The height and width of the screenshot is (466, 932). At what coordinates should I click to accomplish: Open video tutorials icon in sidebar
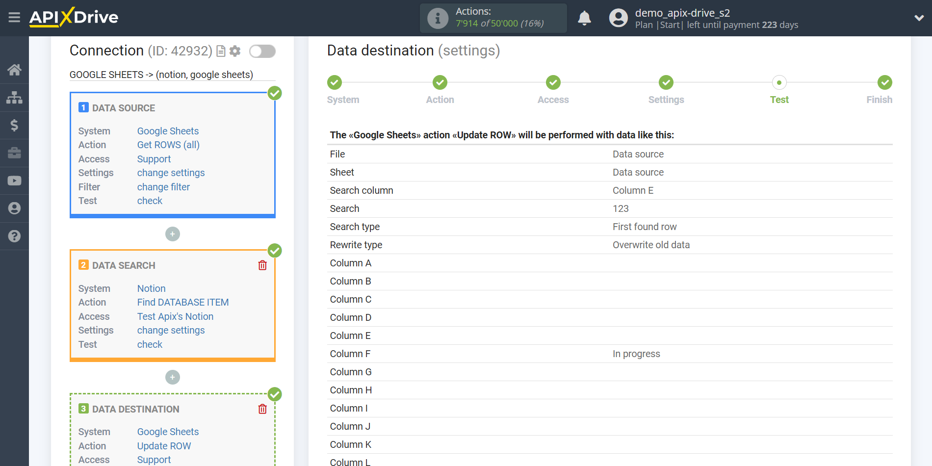[14, 181]
